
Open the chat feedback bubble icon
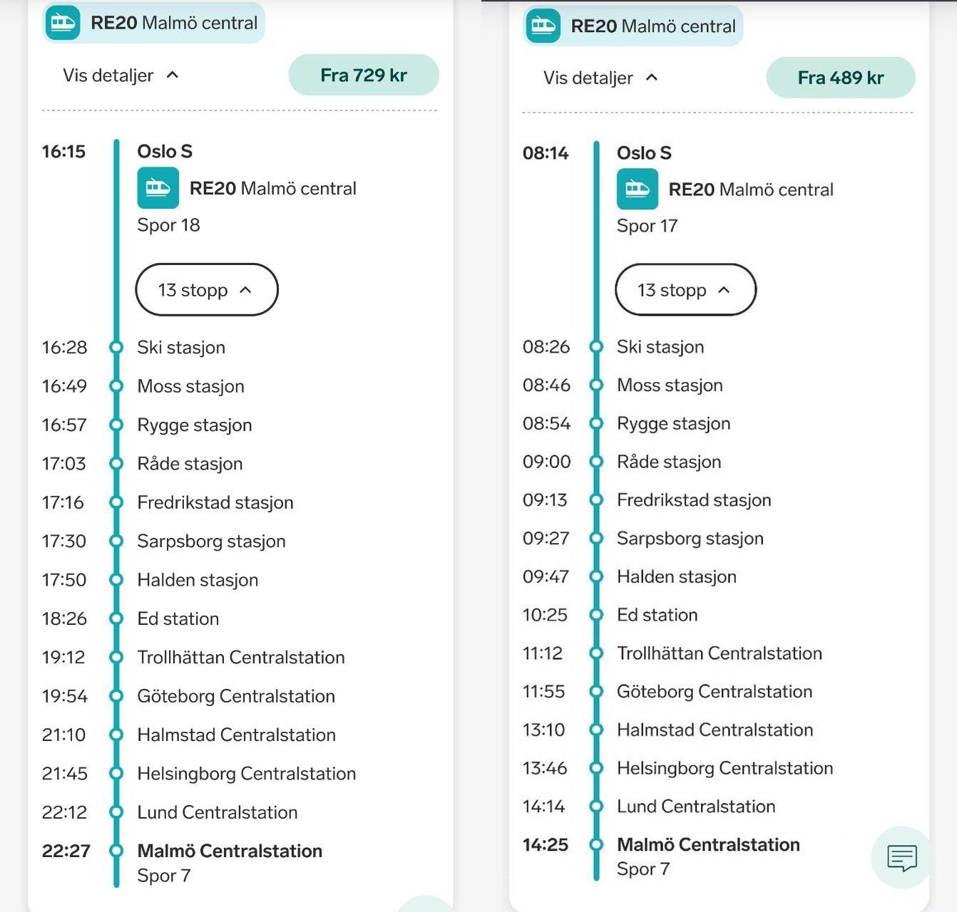(x=902, y=857)
